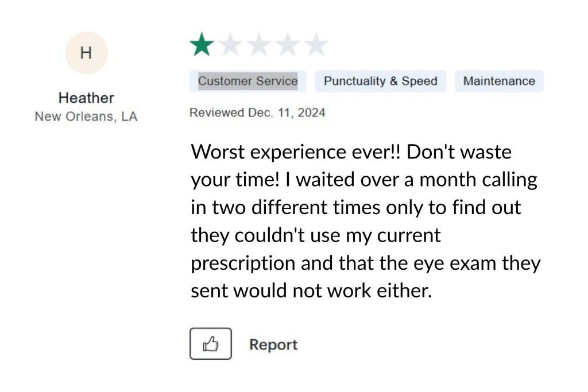Select the Punctuality & Speed tag
588x392 pixels.
click(380, 81)
